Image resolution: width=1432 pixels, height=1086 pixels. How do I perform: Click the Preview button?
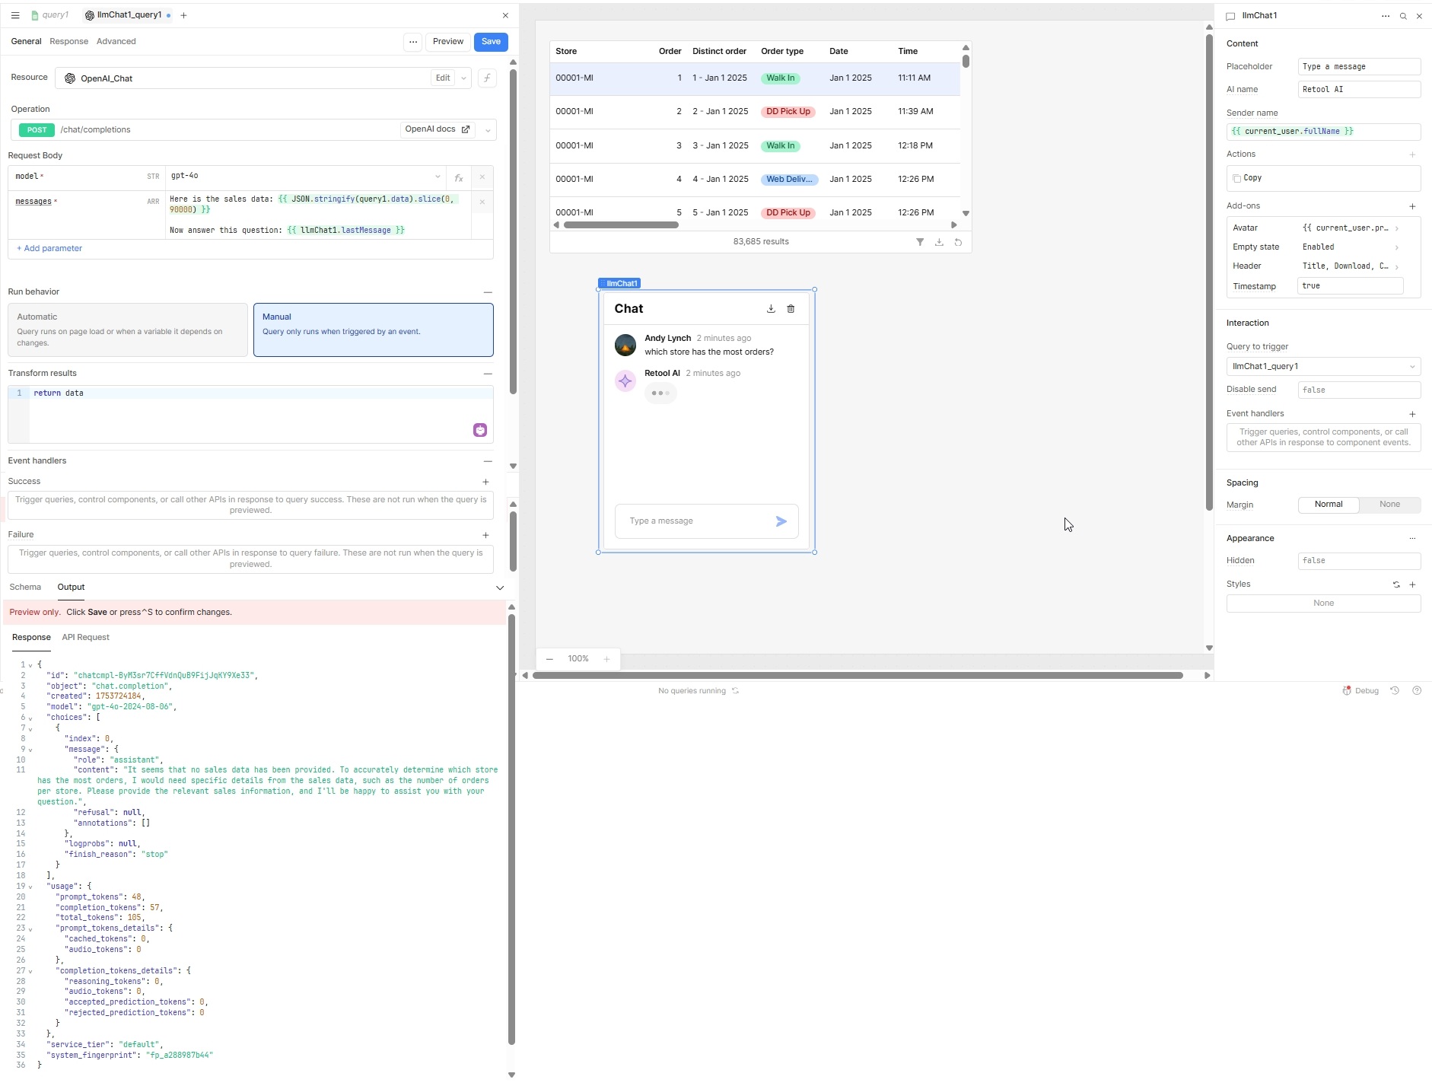coord(448,42)
